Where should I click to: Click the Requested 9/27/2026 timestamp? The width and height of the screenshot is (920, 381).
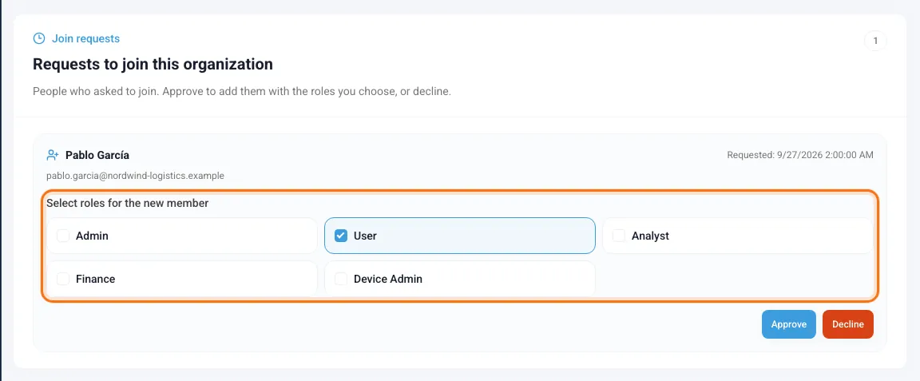coord(800,156)
